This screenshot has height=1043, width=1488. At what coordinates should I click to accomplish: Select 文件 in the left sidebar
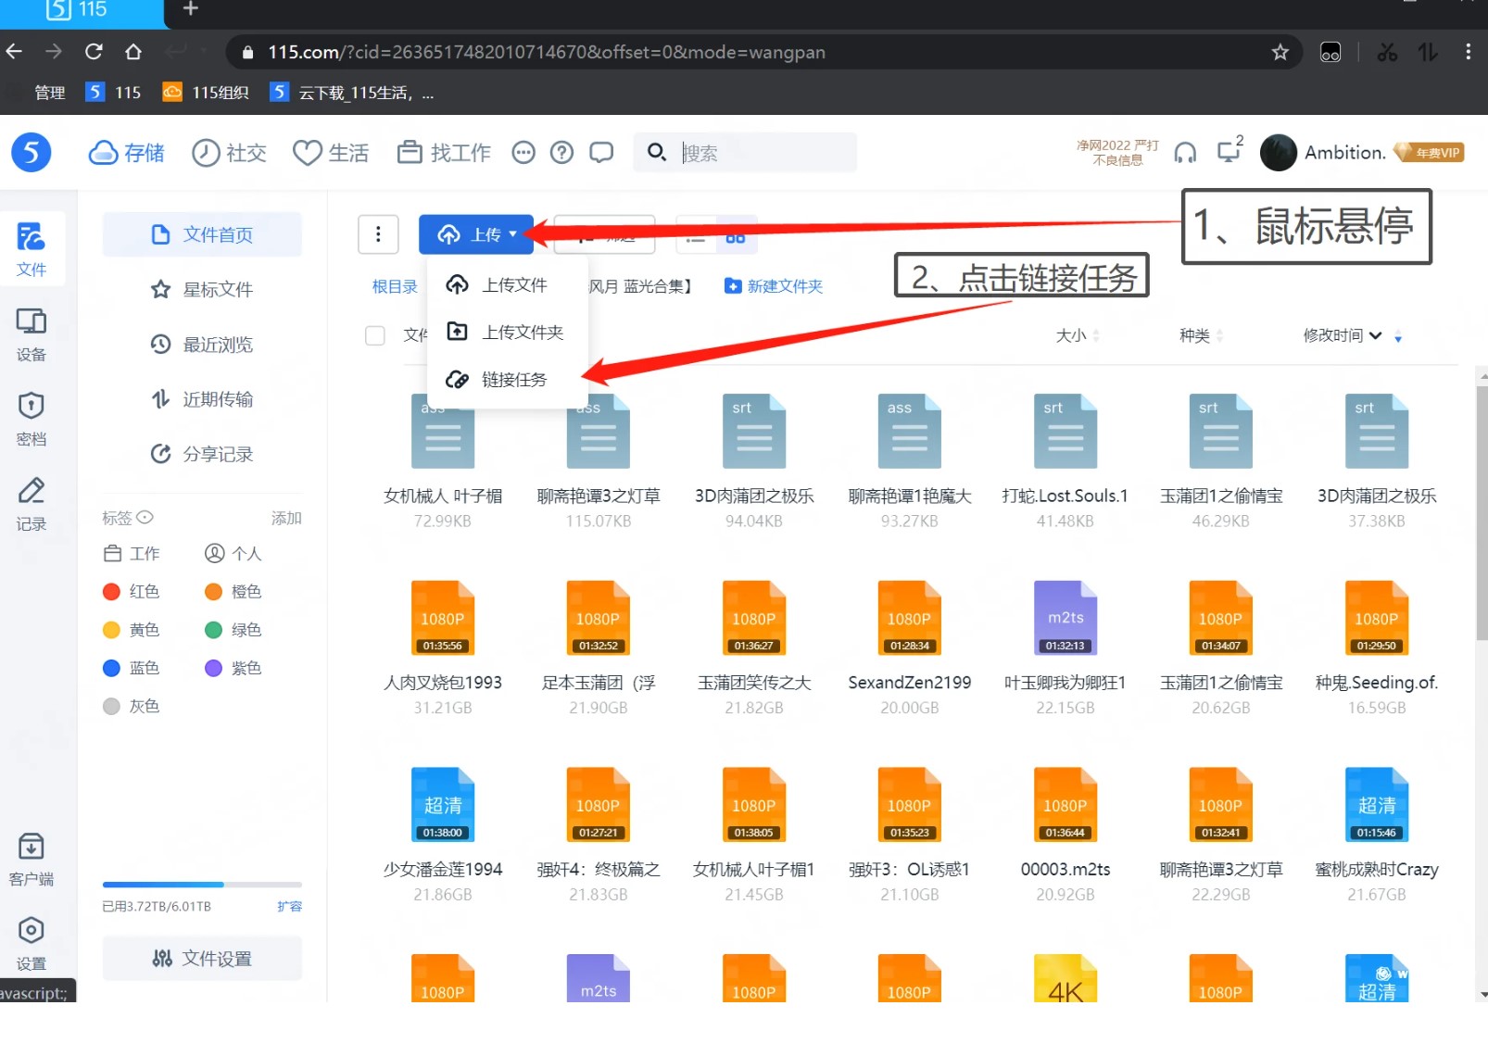[x=31, y=249]
